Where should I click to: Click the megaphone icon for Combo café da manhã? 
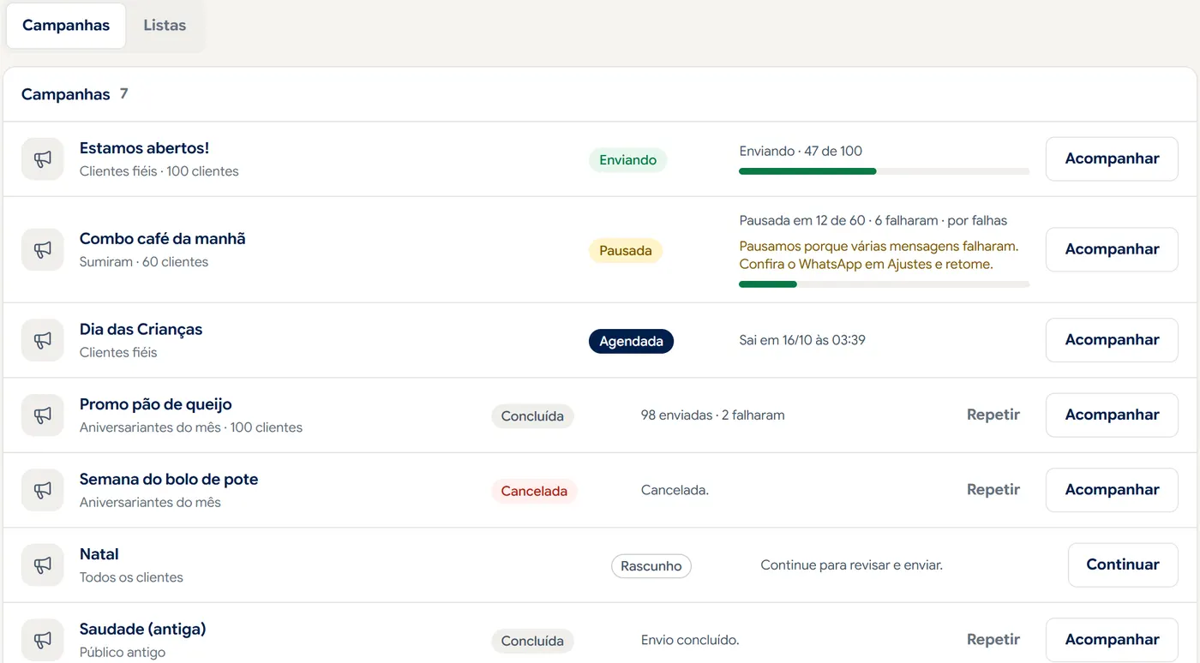[43, 249]
